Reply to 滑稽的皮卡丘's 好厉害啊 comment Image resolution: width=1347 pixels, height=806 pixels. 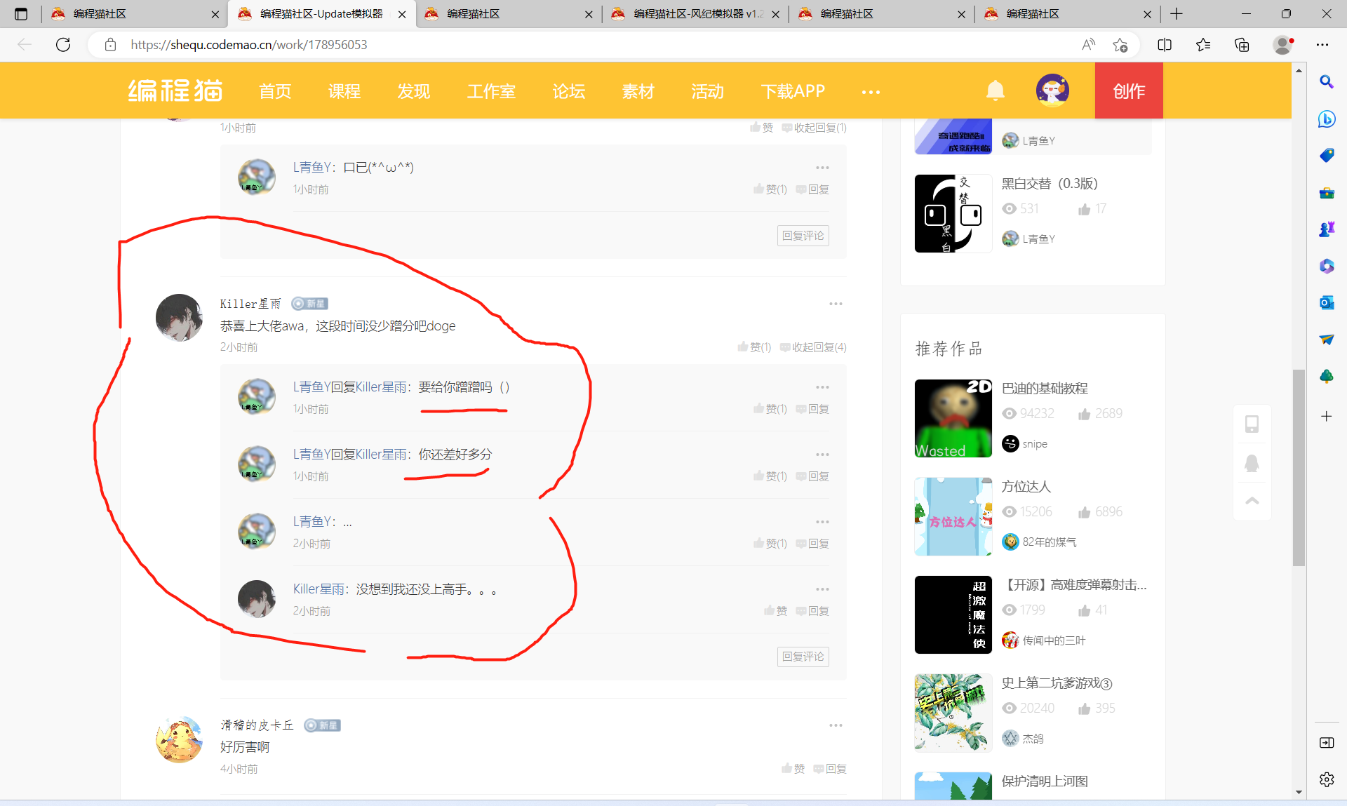point(830,768)
